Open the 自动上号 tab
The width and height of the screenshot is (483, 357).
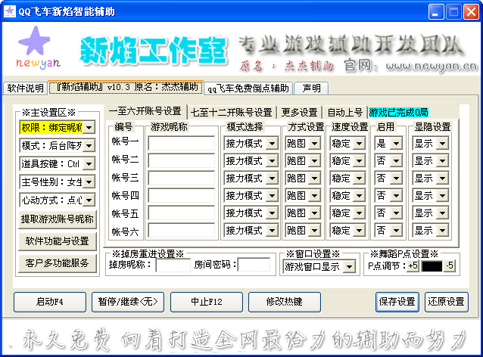[344, 113]
